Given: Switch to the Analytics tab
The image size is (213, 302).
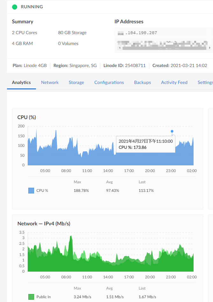Looking at the screenshot, I should (21, 82).
